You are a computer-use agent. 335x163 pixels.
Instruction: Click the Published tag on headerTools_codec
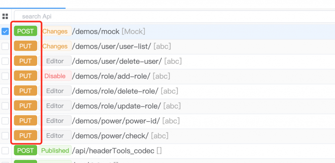pos(55,151)
